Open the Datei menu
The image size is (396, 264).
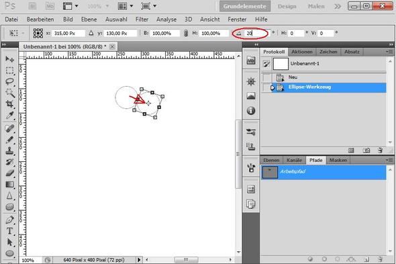(11, 19)
